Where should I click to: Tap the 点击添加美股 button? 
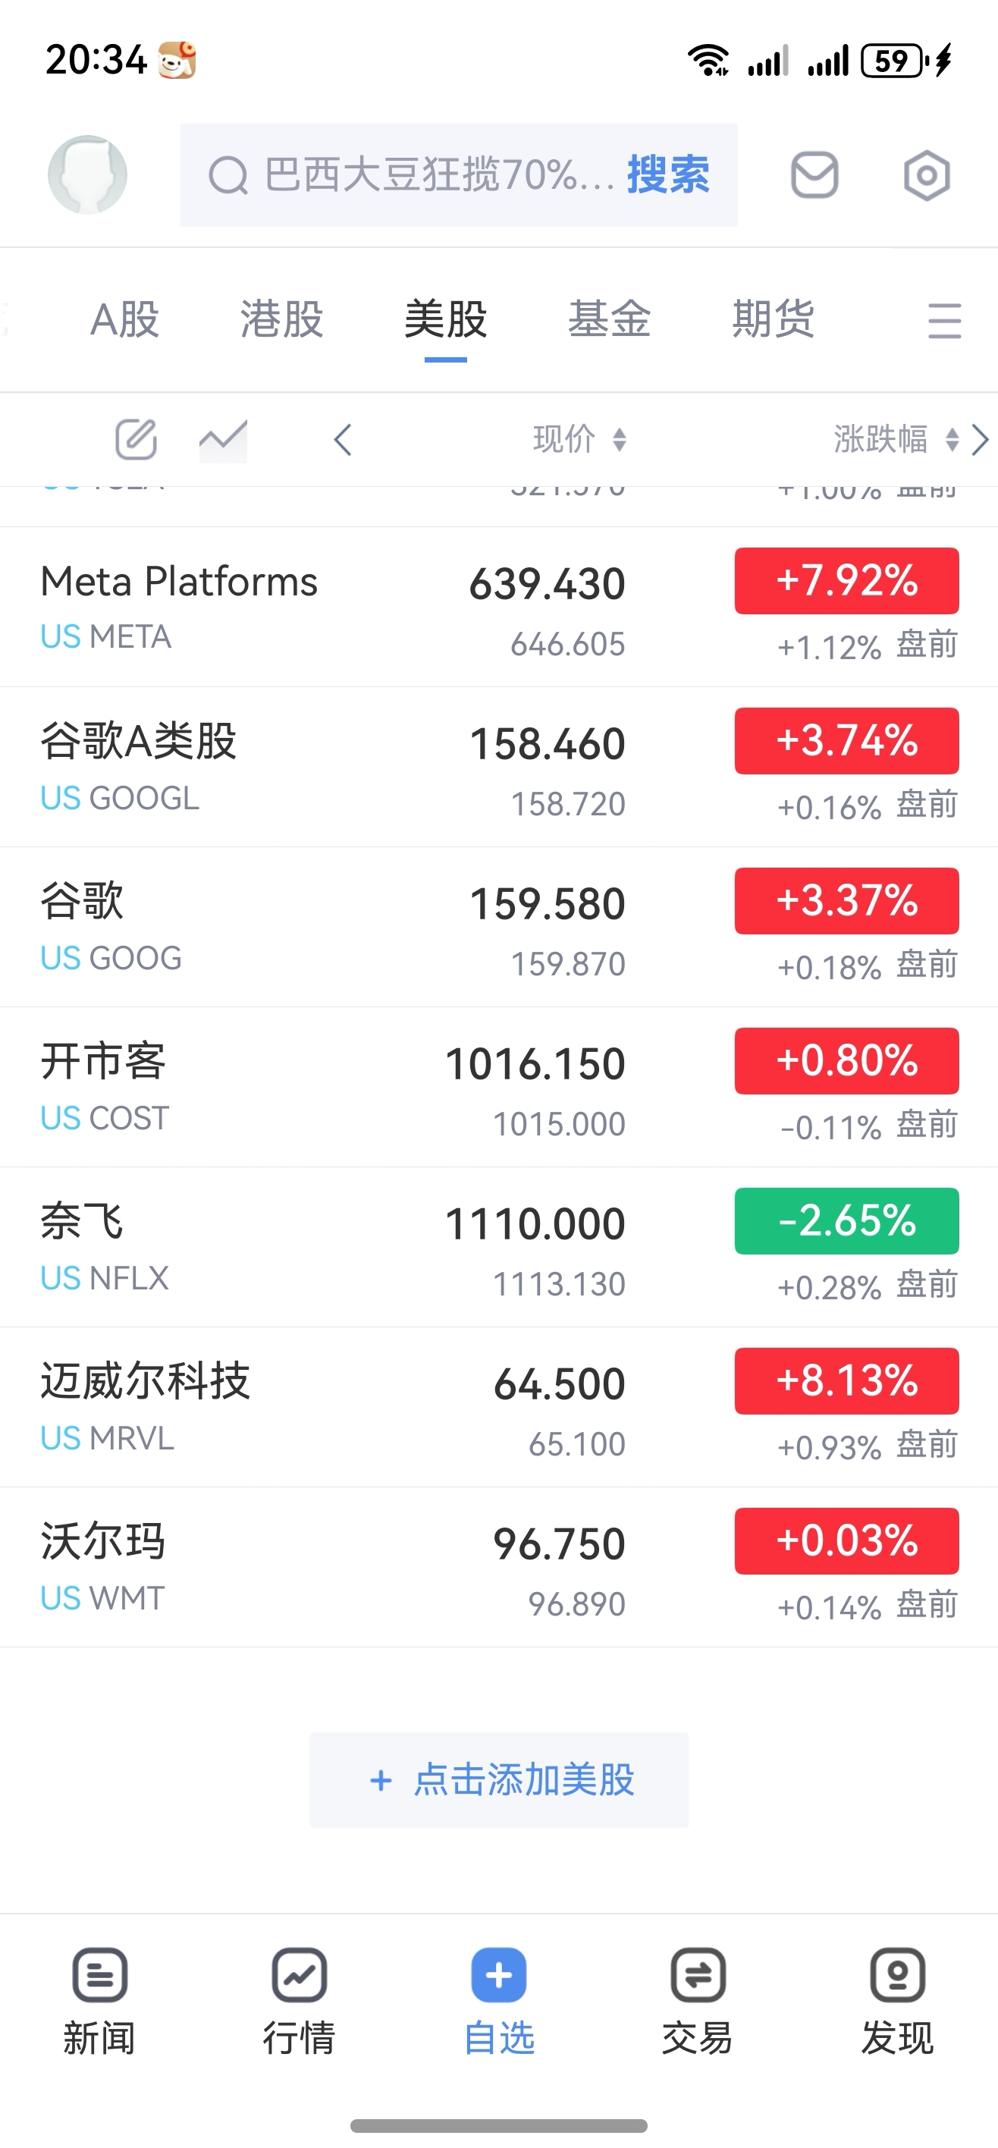(x=498, y=1779)
